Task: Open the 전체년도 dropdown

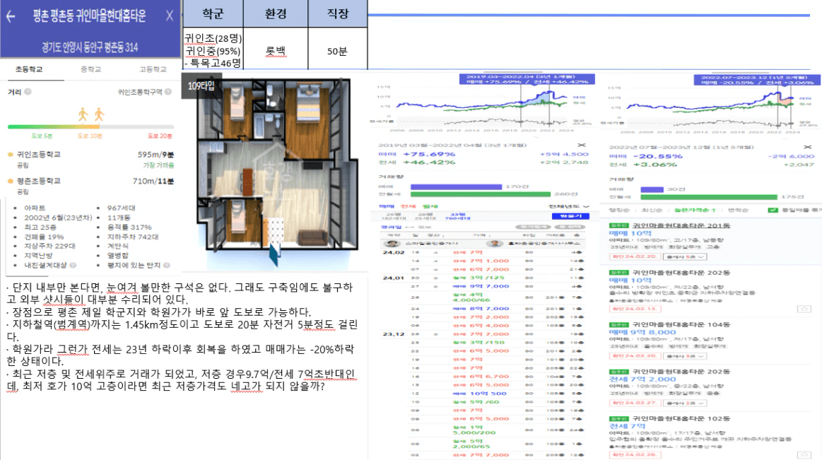Action: [x=568, y=206]
